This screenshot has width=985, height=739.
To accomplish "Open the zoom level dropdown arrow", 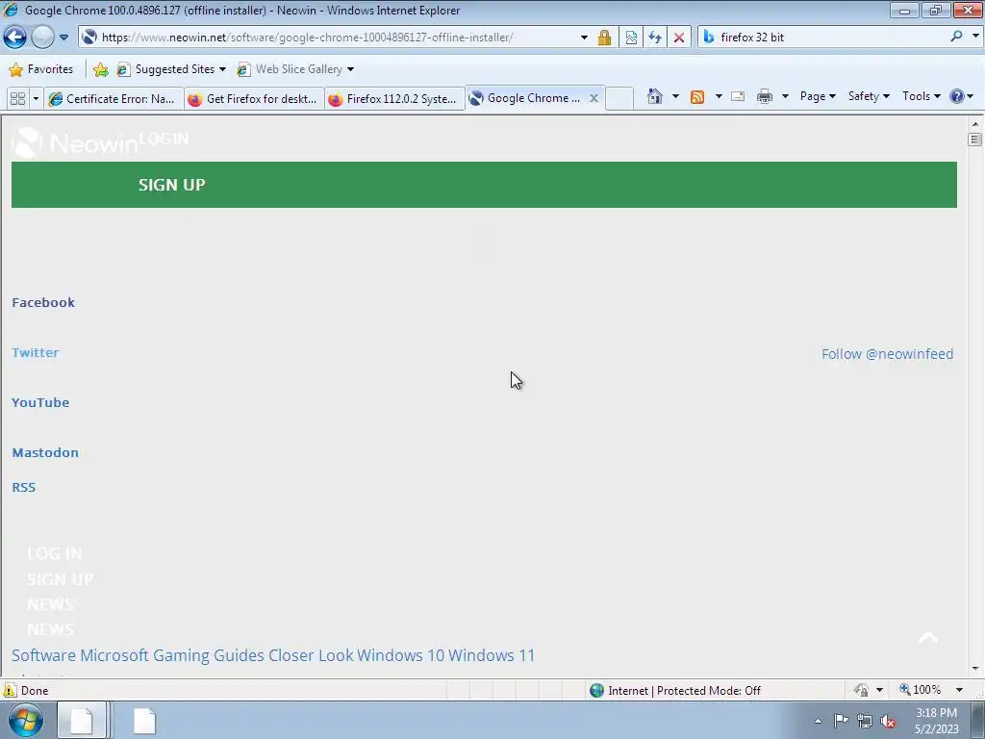I will coord(959,690).
